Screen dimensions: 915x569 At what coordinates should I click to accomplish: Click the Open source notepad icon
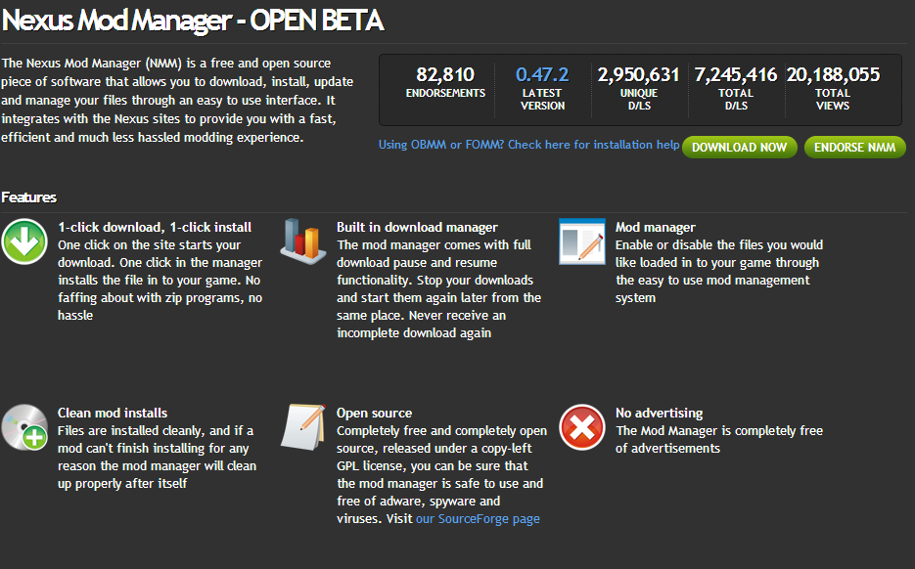point(303,427)
